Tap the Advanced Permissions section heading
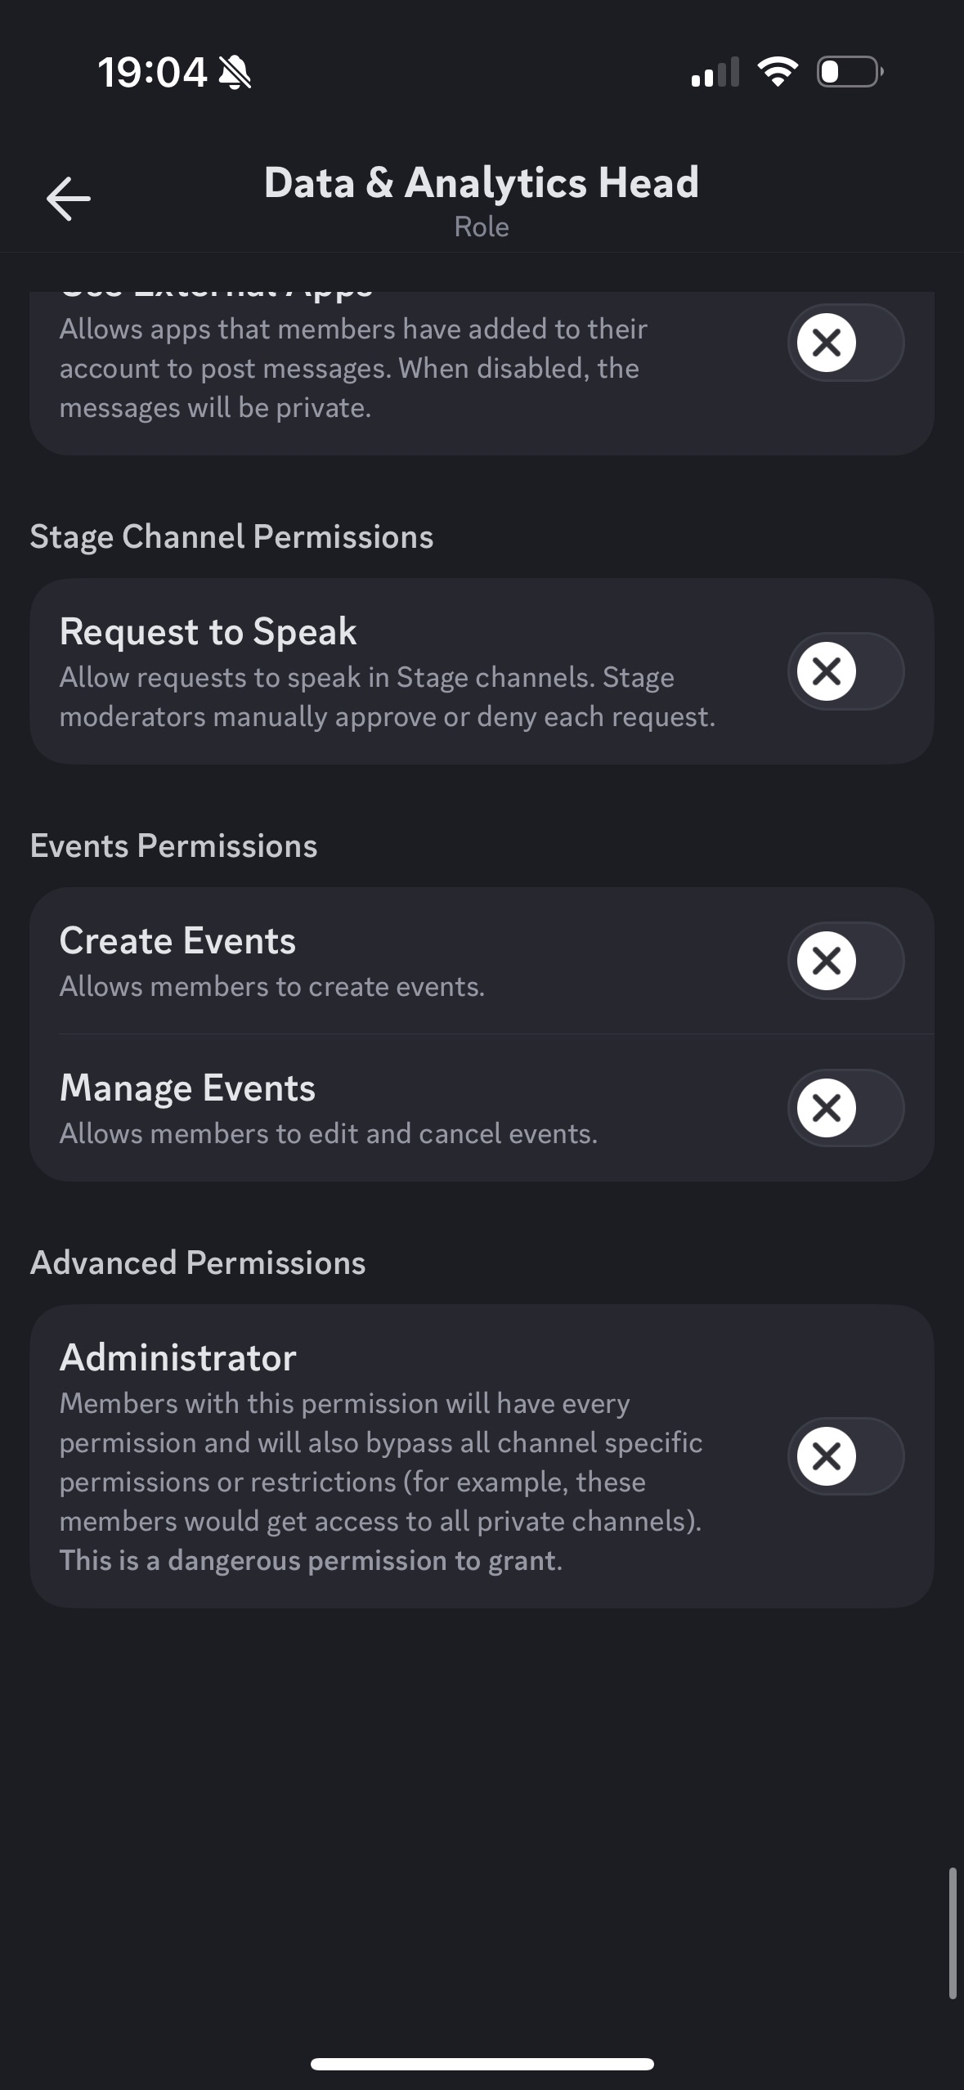Image resolution: width=964 pixels, height=2090 pixels. coord(198,1263)
